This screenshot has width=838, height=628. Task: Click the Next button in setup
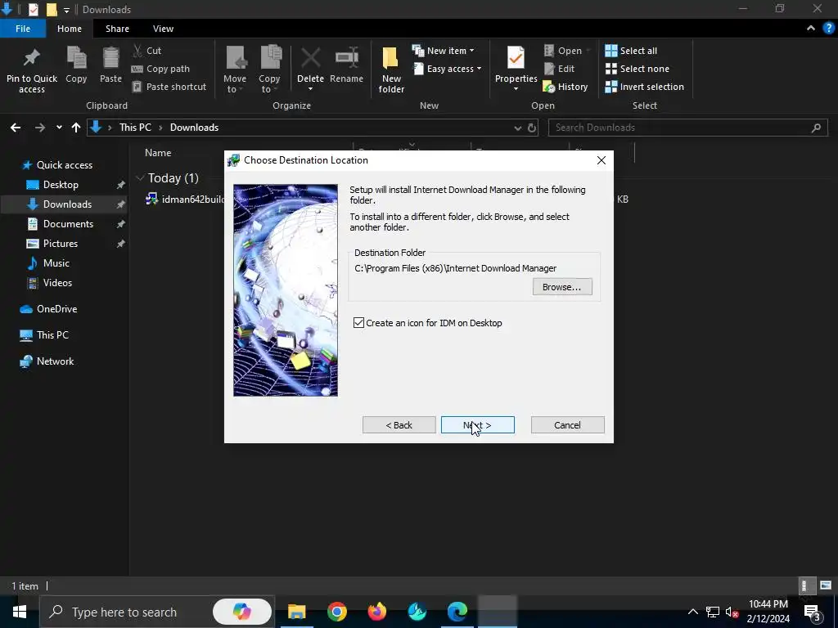(477, 425)
